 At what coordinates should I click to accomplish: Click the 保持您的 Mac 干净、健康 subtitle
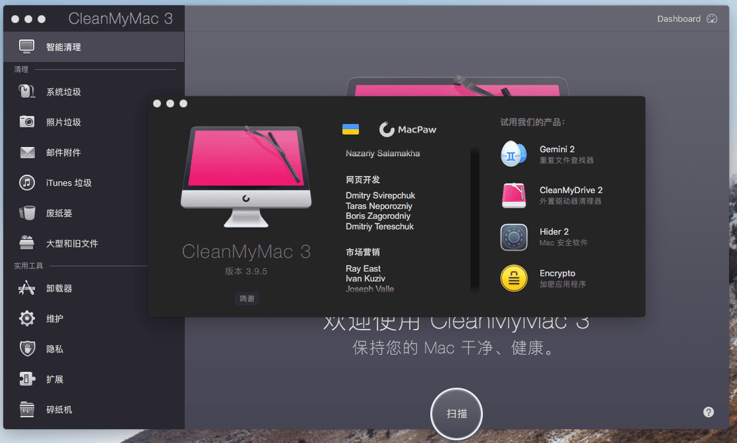coord(455,348)
